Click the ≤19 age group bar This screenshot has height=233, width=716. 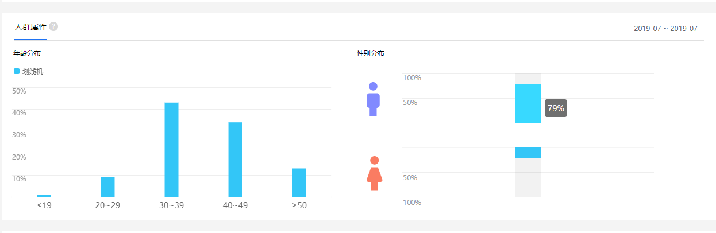44,196
